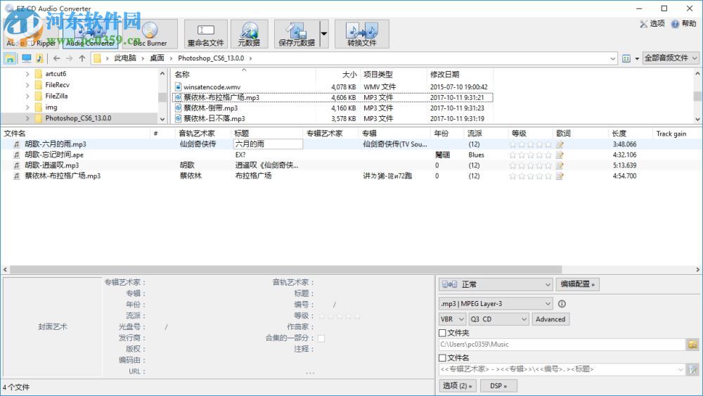The image size is (703, 396).
Task: Select 蔡依林-布拉格广场.mp3 in the track list
Action: click(63, 176)
